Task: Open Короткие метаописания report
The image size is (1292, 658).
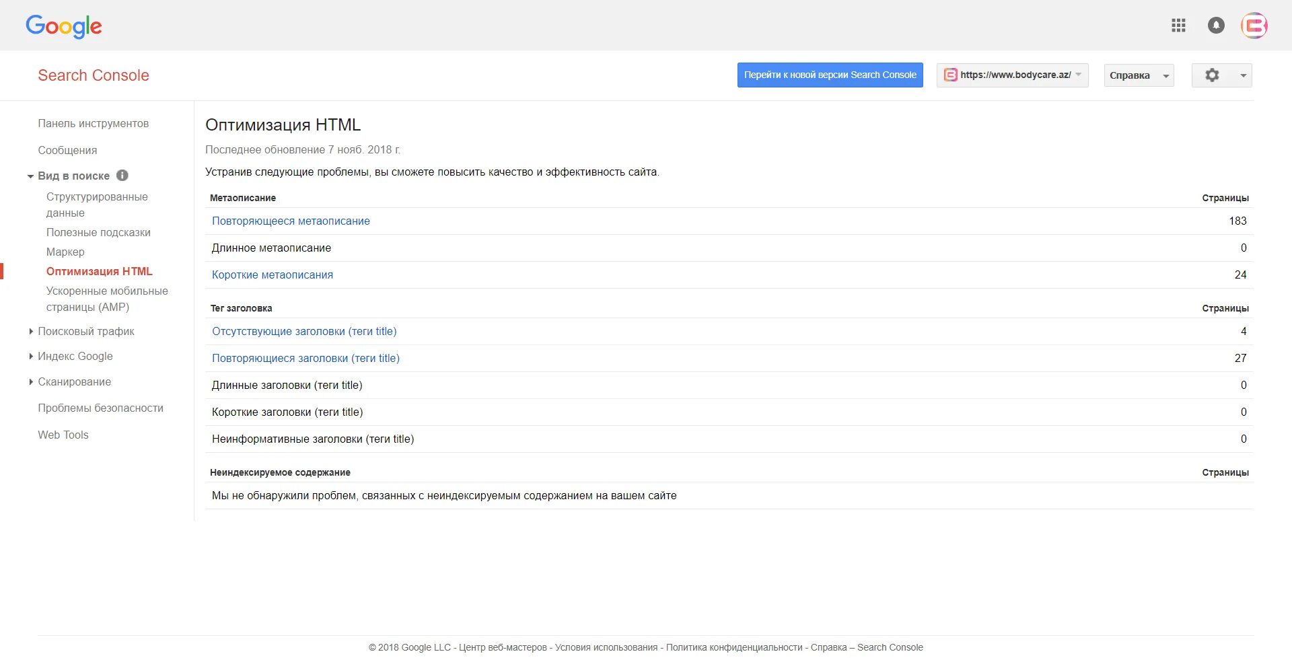Action: (x=273, y=275)
